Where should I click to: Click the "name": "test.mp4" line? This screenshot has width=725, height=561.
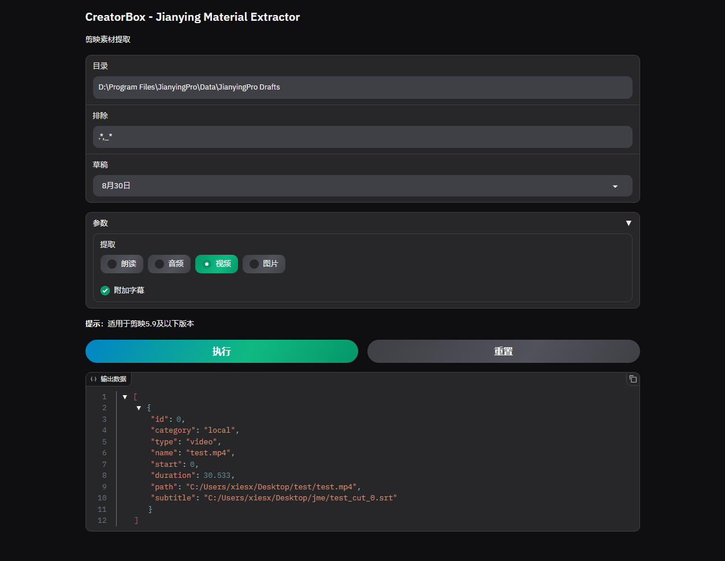pyautogui.click(x=193, y=453)
